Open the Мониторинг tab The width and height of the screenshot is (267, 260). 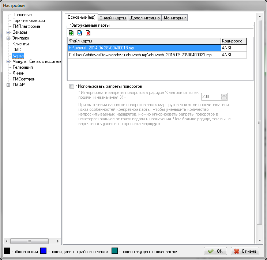[x=175, y=18]
